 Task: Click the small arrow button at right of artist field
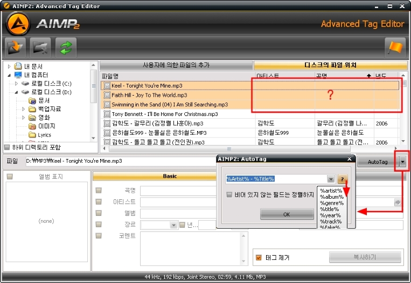pos(398,202)
